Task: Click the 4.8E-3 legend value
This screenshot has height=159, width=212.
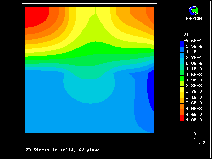Action: click(194, 120)
